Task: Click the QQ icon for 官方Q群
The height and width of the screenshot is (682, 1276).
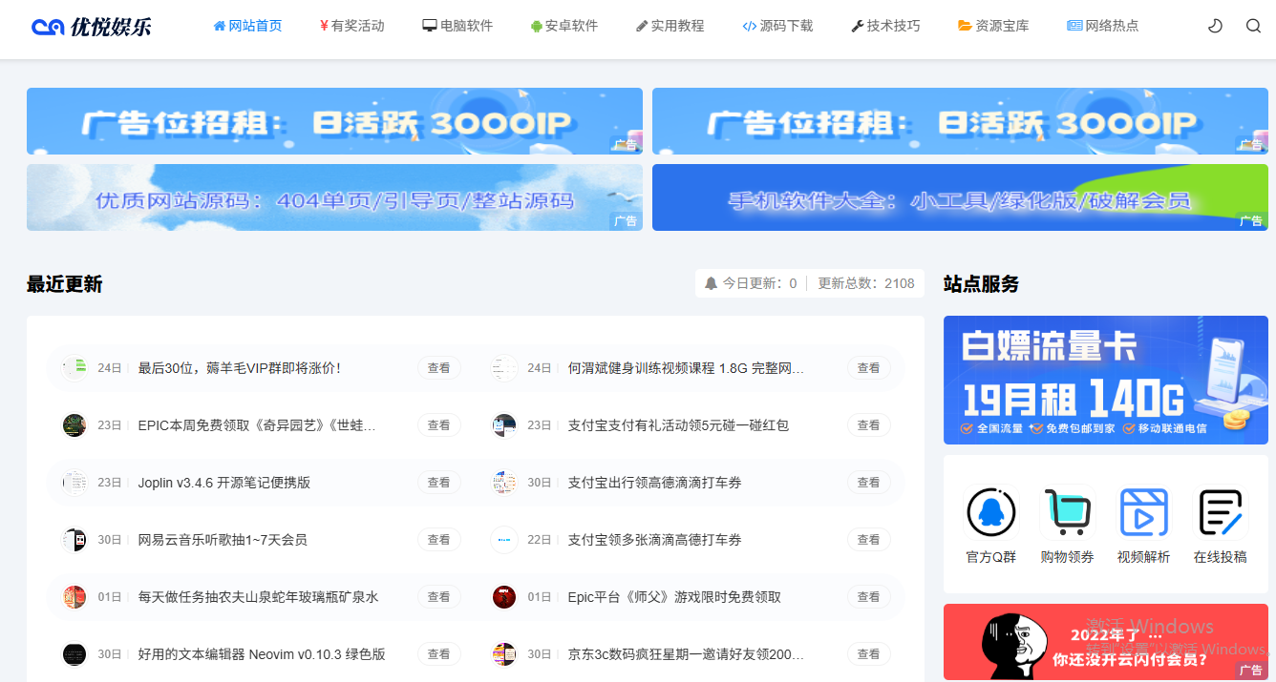Action: 990,511
